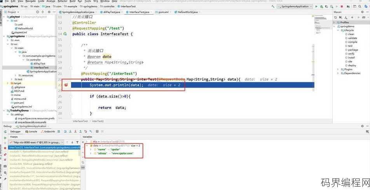Click the Debug bug icon in main toolbar
The width and height of the screenshot is (370, 190).
(321, 7)
